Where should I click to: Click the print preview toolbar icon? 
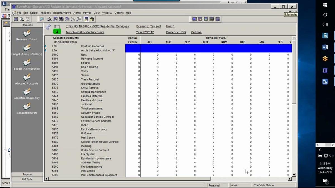point(21,19)
